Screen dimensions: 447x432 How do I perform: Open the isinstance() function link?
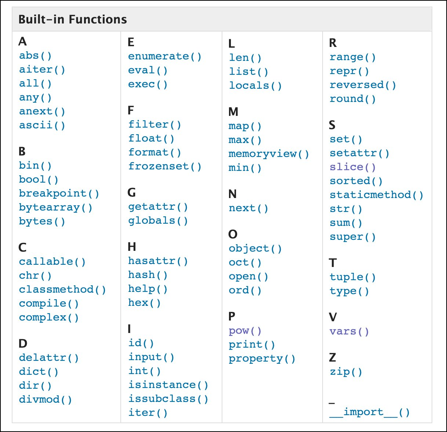(168, 385)
